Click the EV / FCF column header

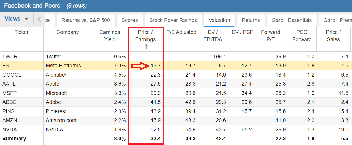click(x=242, y=32)
